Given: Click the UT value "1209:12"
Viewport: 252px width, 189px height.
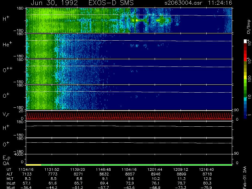Looking at the screenshot, I should [180, 169].
